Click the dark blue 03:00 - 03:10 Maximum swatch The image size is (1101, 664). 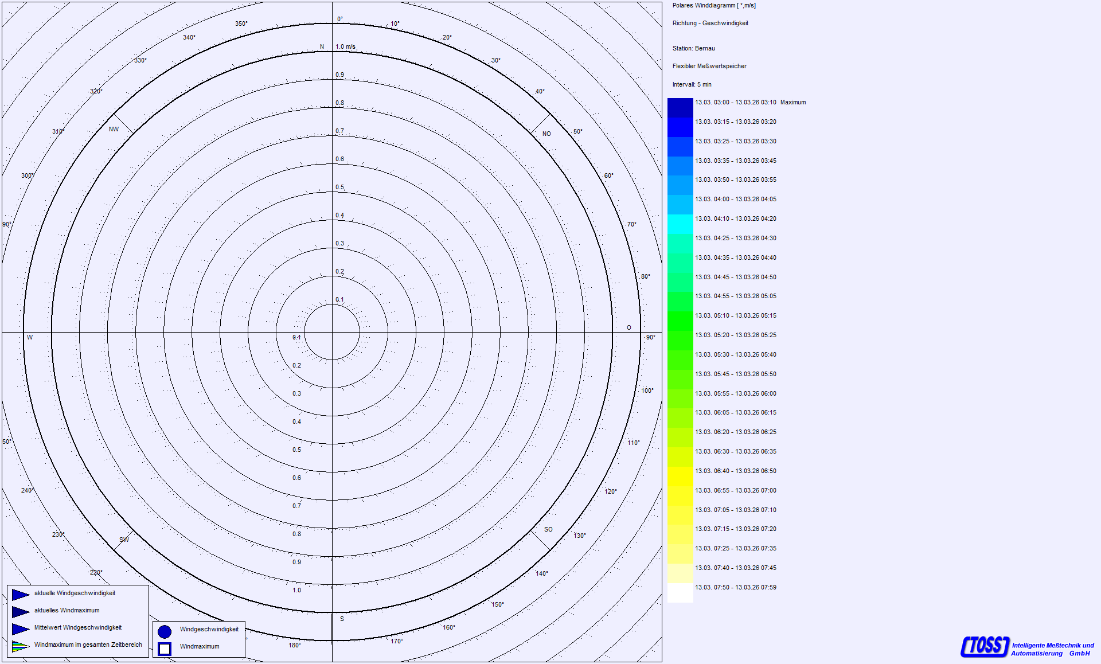680,107
